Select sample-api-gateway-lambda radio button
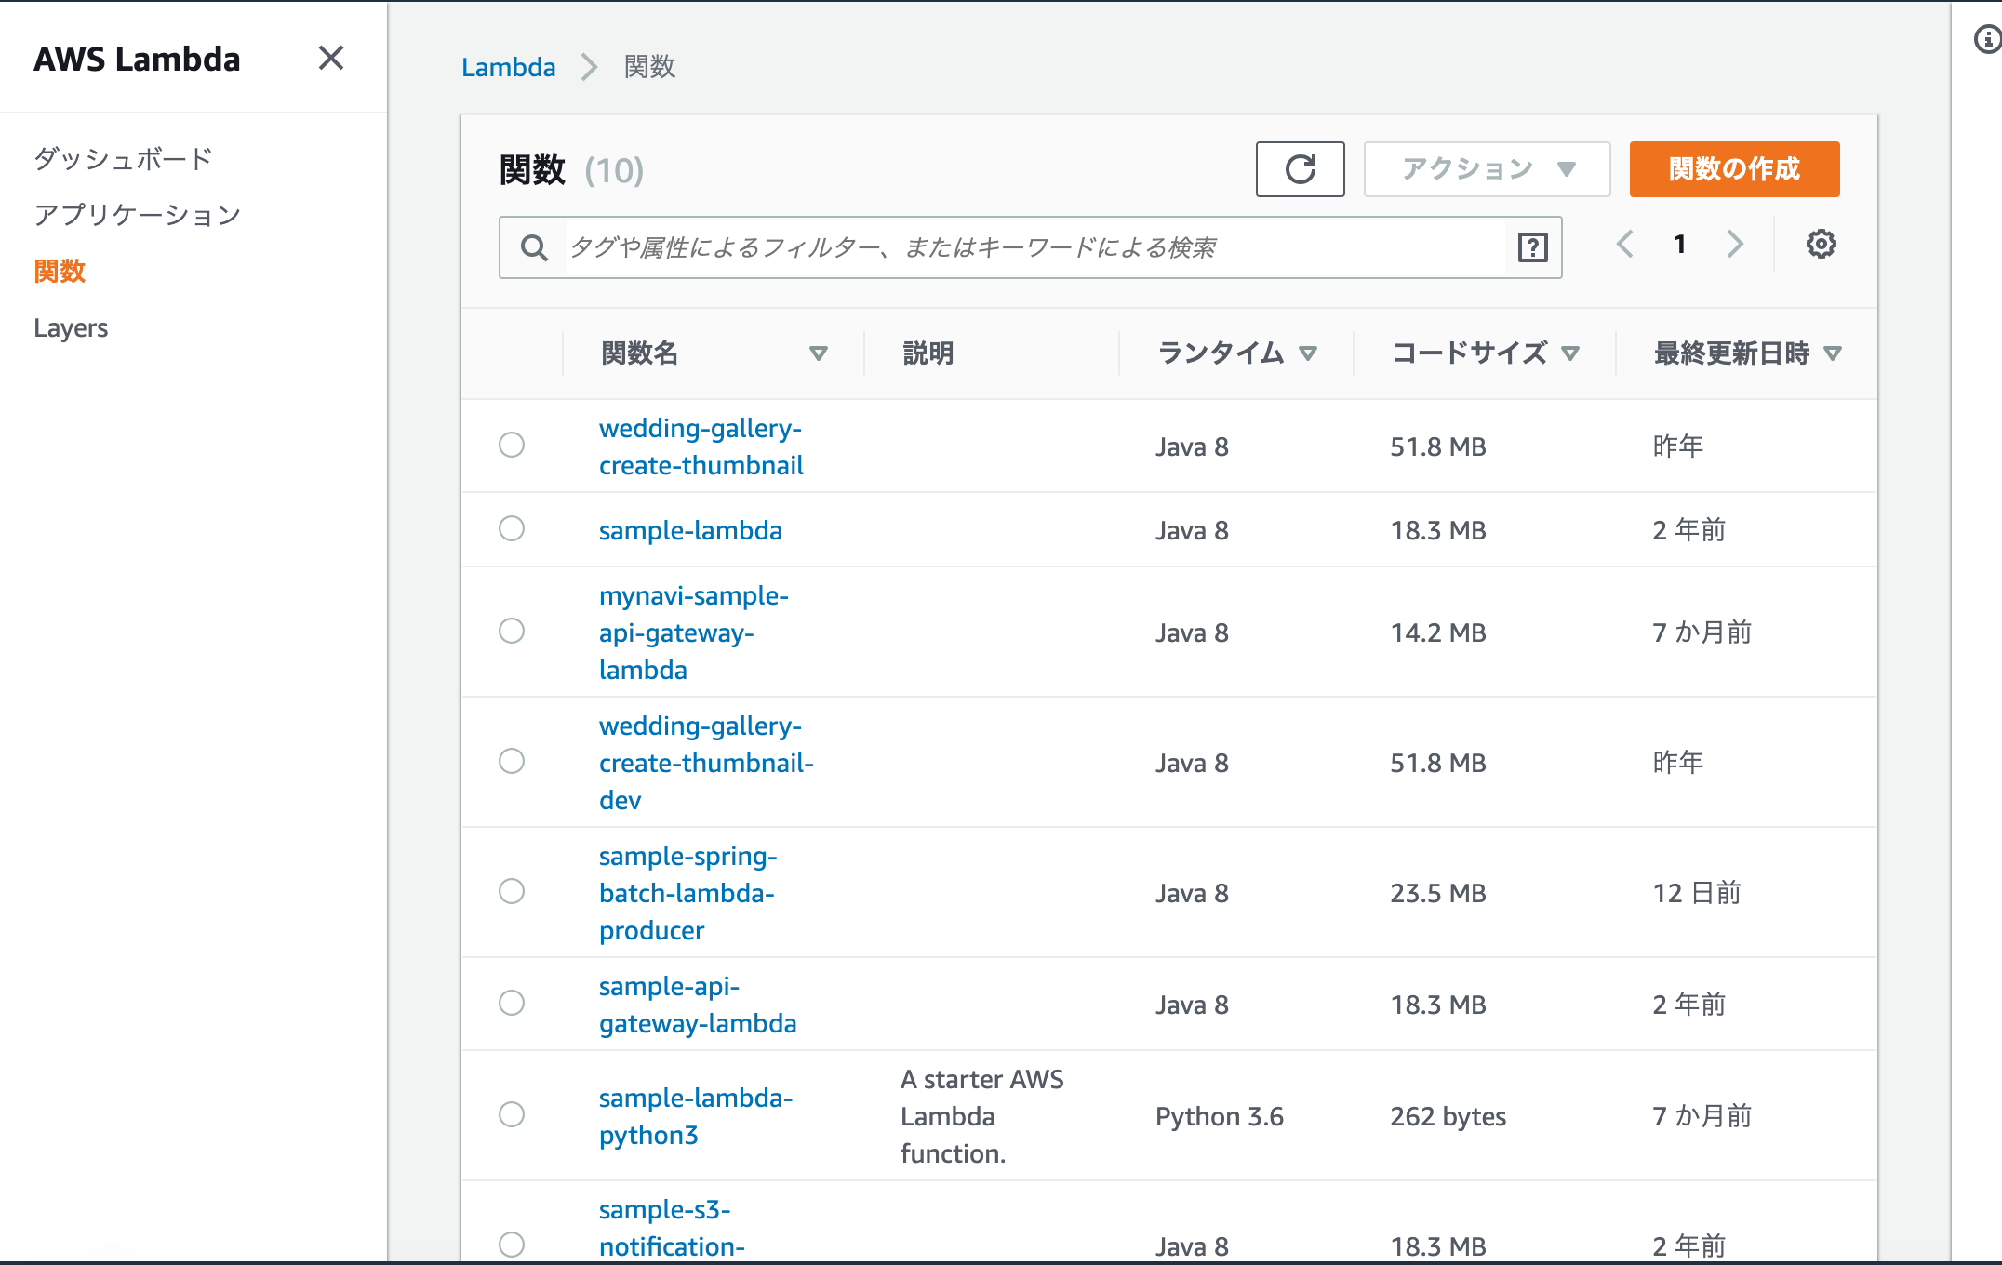Screen dimensions: 2002x1265 512,1003
